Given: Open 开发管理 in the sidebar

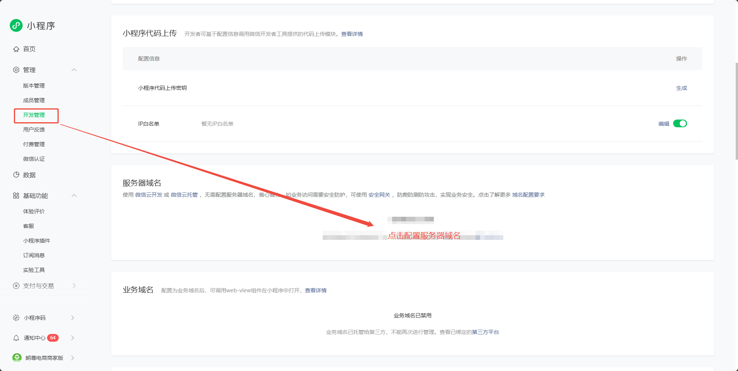Looking at the screenshot, I should 34,115.
